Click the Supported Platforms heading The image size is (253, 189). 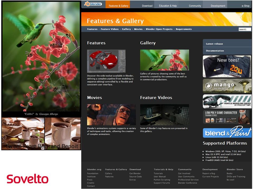coord(225,143)
